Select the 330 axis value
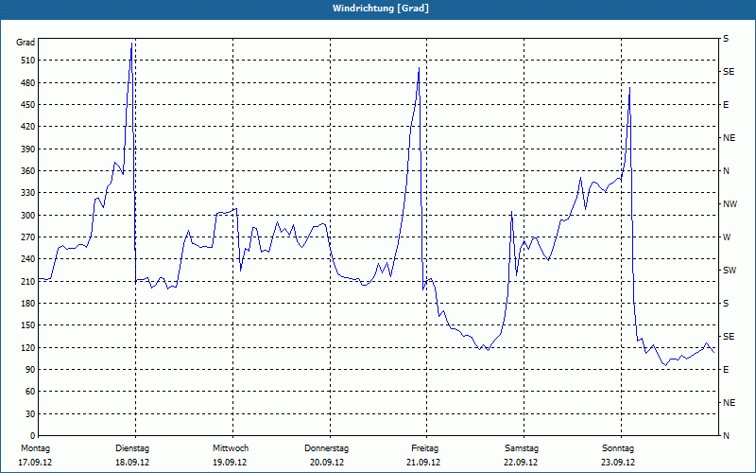The width and height of the screenshot is (756, 473). click(27, 193)
